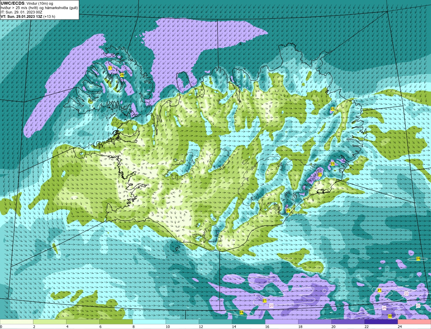
Task: Click the 0–2 m/s pale yellow legend swatch
Action: (x=17, y=322)
